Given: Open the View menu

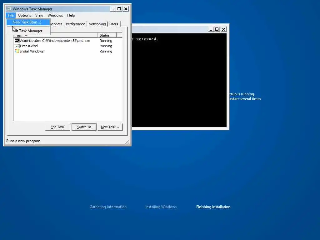Looking at the screenshot, I should point(39,15).
